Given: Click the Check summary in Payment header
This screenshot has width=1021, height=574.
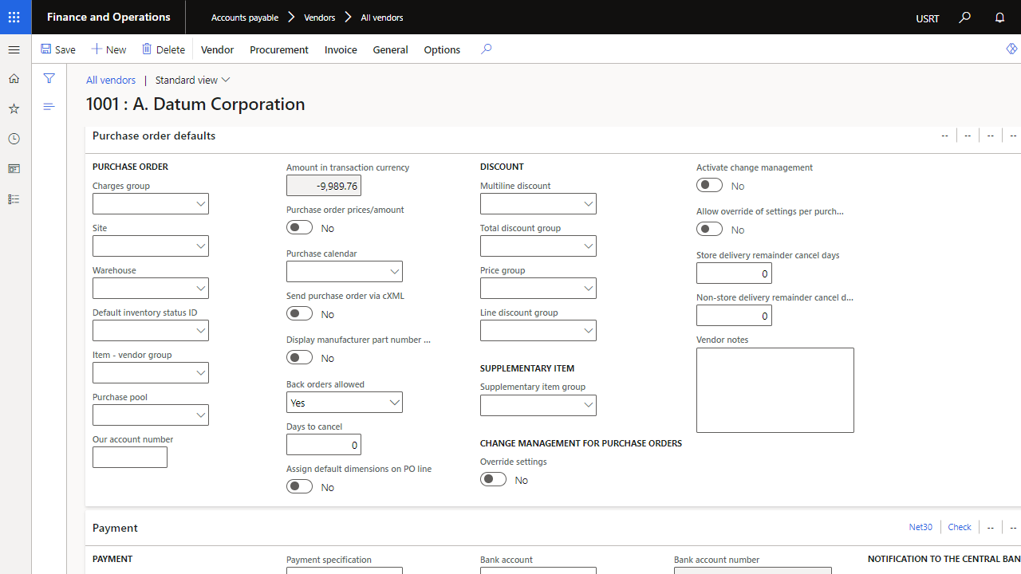Looking at the screenshot, I should pyautogui.click(x=960, y=527).
